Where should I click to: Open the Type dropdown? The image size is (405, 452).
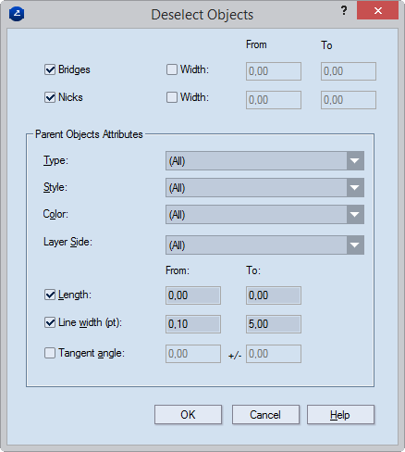click(264, 160)
